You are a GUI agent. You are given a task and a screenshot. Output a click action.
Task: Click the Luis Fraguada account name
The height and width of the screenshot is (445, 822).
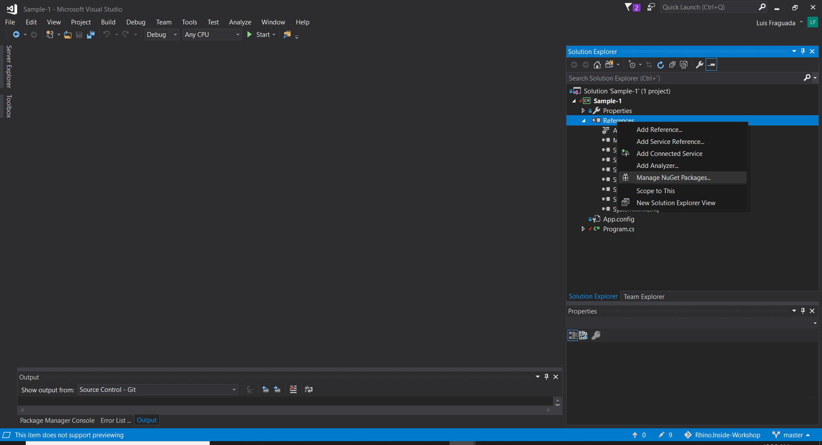point(776,23)
